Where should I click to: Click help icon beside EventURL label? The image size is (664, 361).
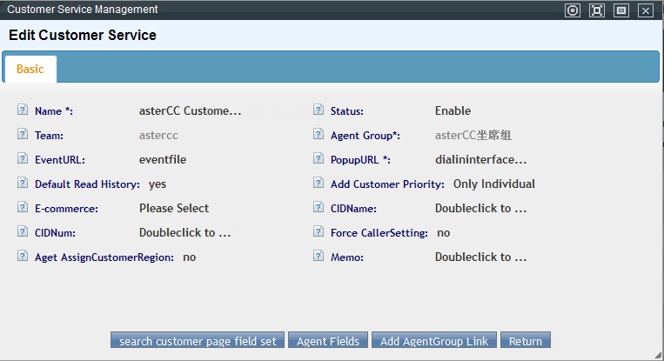pyautogui.click(x=23, y=159)
